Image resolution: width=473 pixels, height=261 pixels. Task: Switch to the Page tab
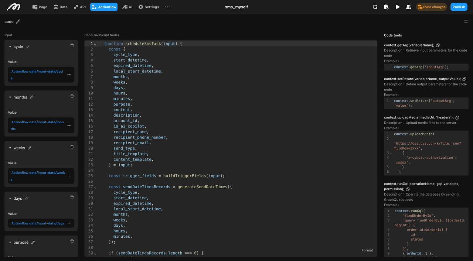(x=40, y=7)
